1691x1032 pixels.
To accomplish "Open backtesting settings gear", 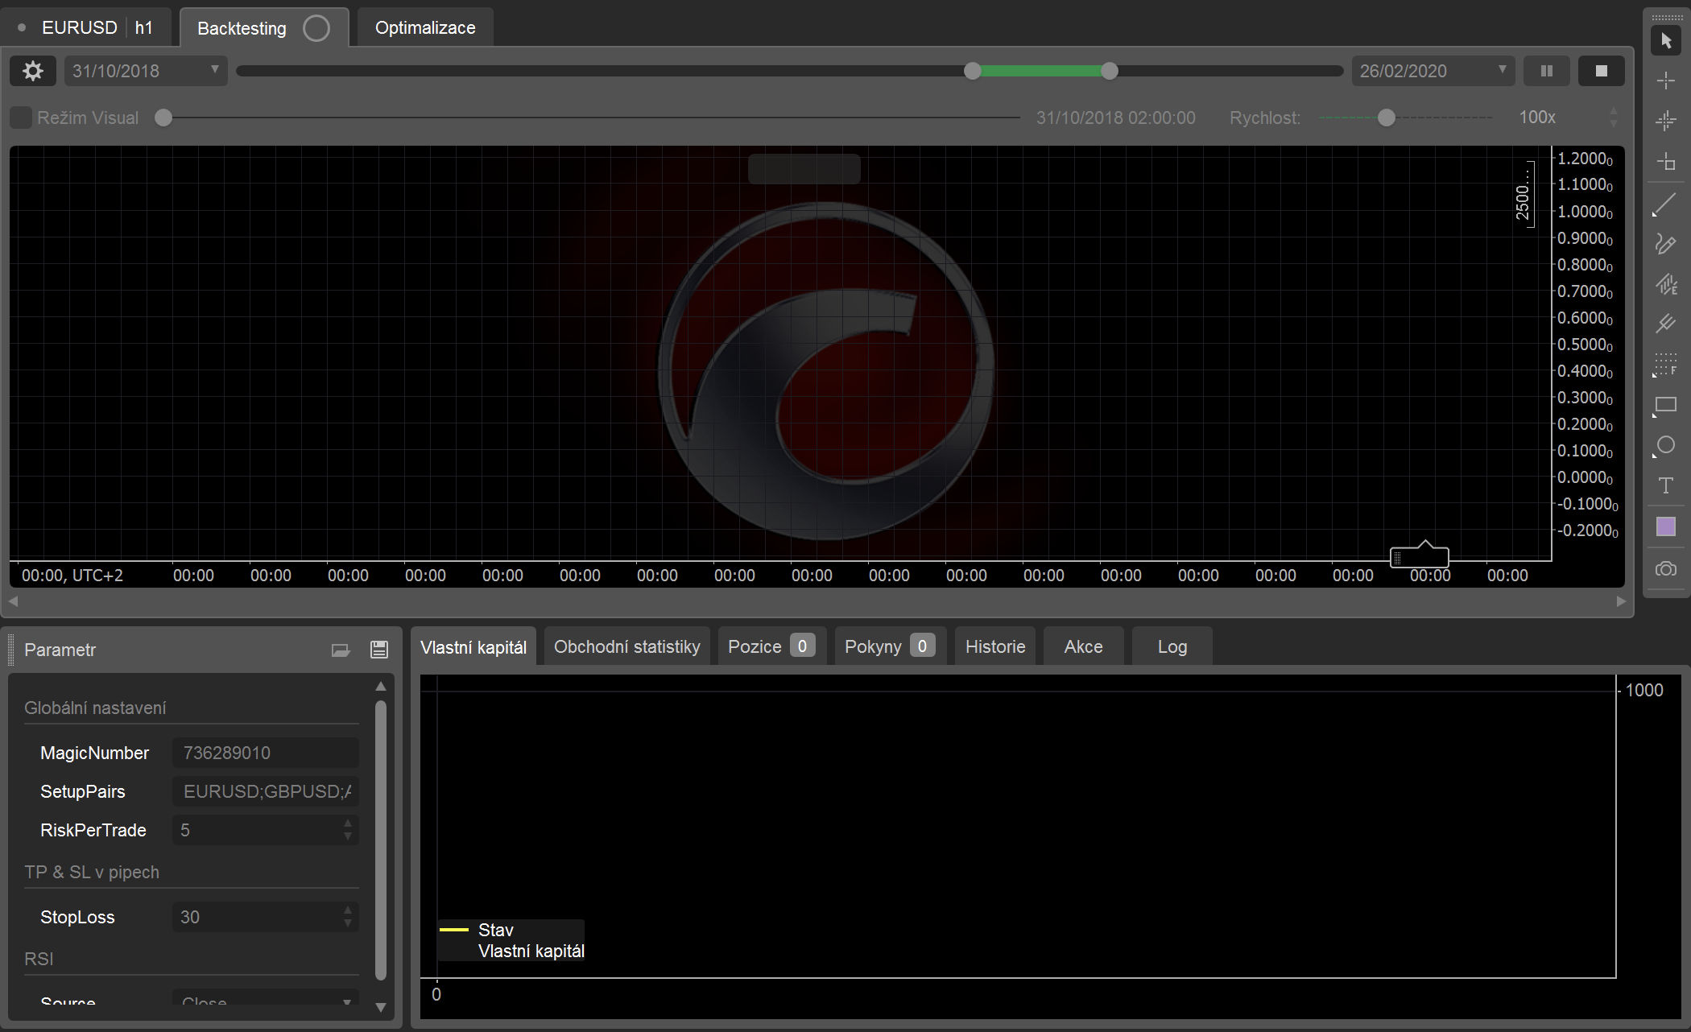I will (33, 71).
